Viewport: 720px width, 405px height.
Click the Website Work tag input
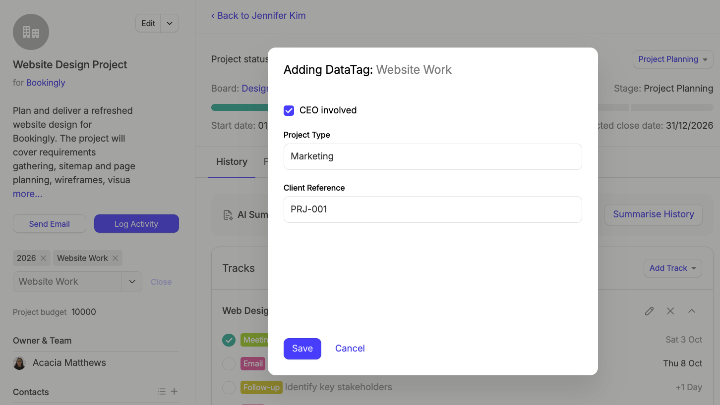click(67, 282)
